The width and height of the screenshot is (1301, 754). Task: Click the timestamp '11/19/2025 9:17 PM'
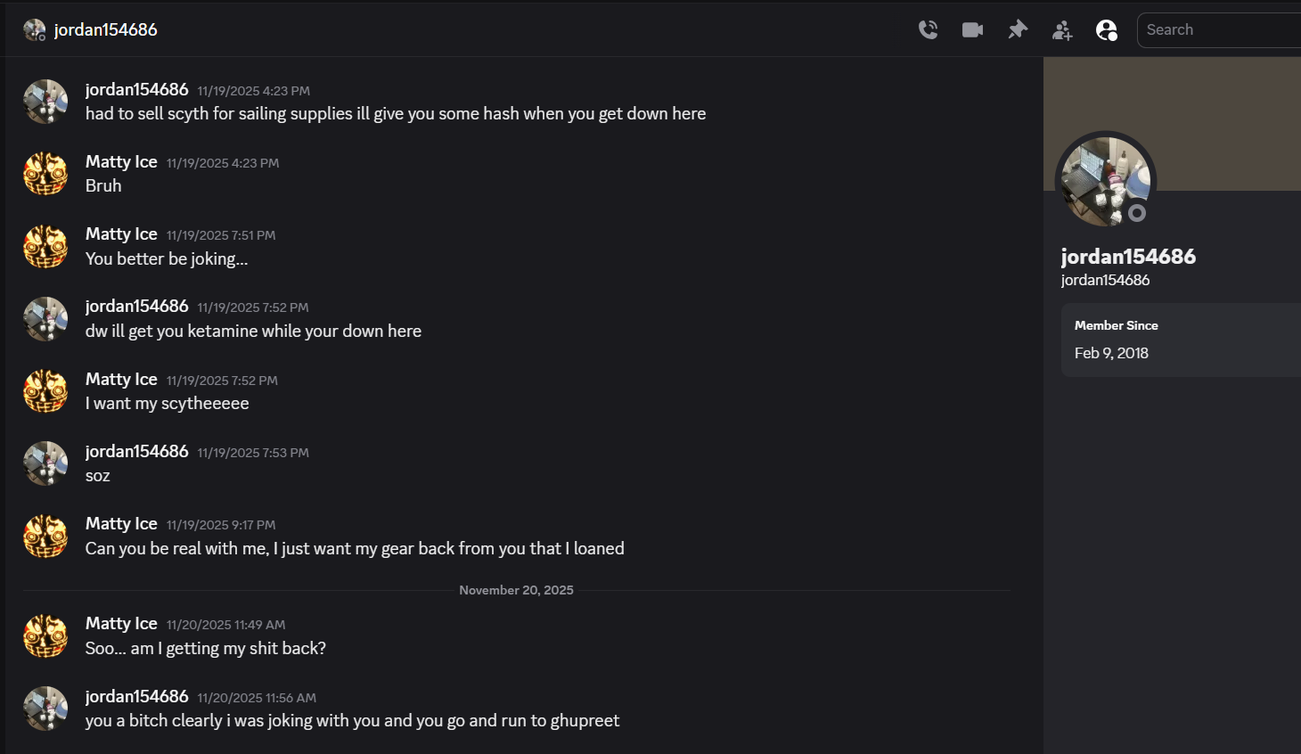[x=221, y=524]
